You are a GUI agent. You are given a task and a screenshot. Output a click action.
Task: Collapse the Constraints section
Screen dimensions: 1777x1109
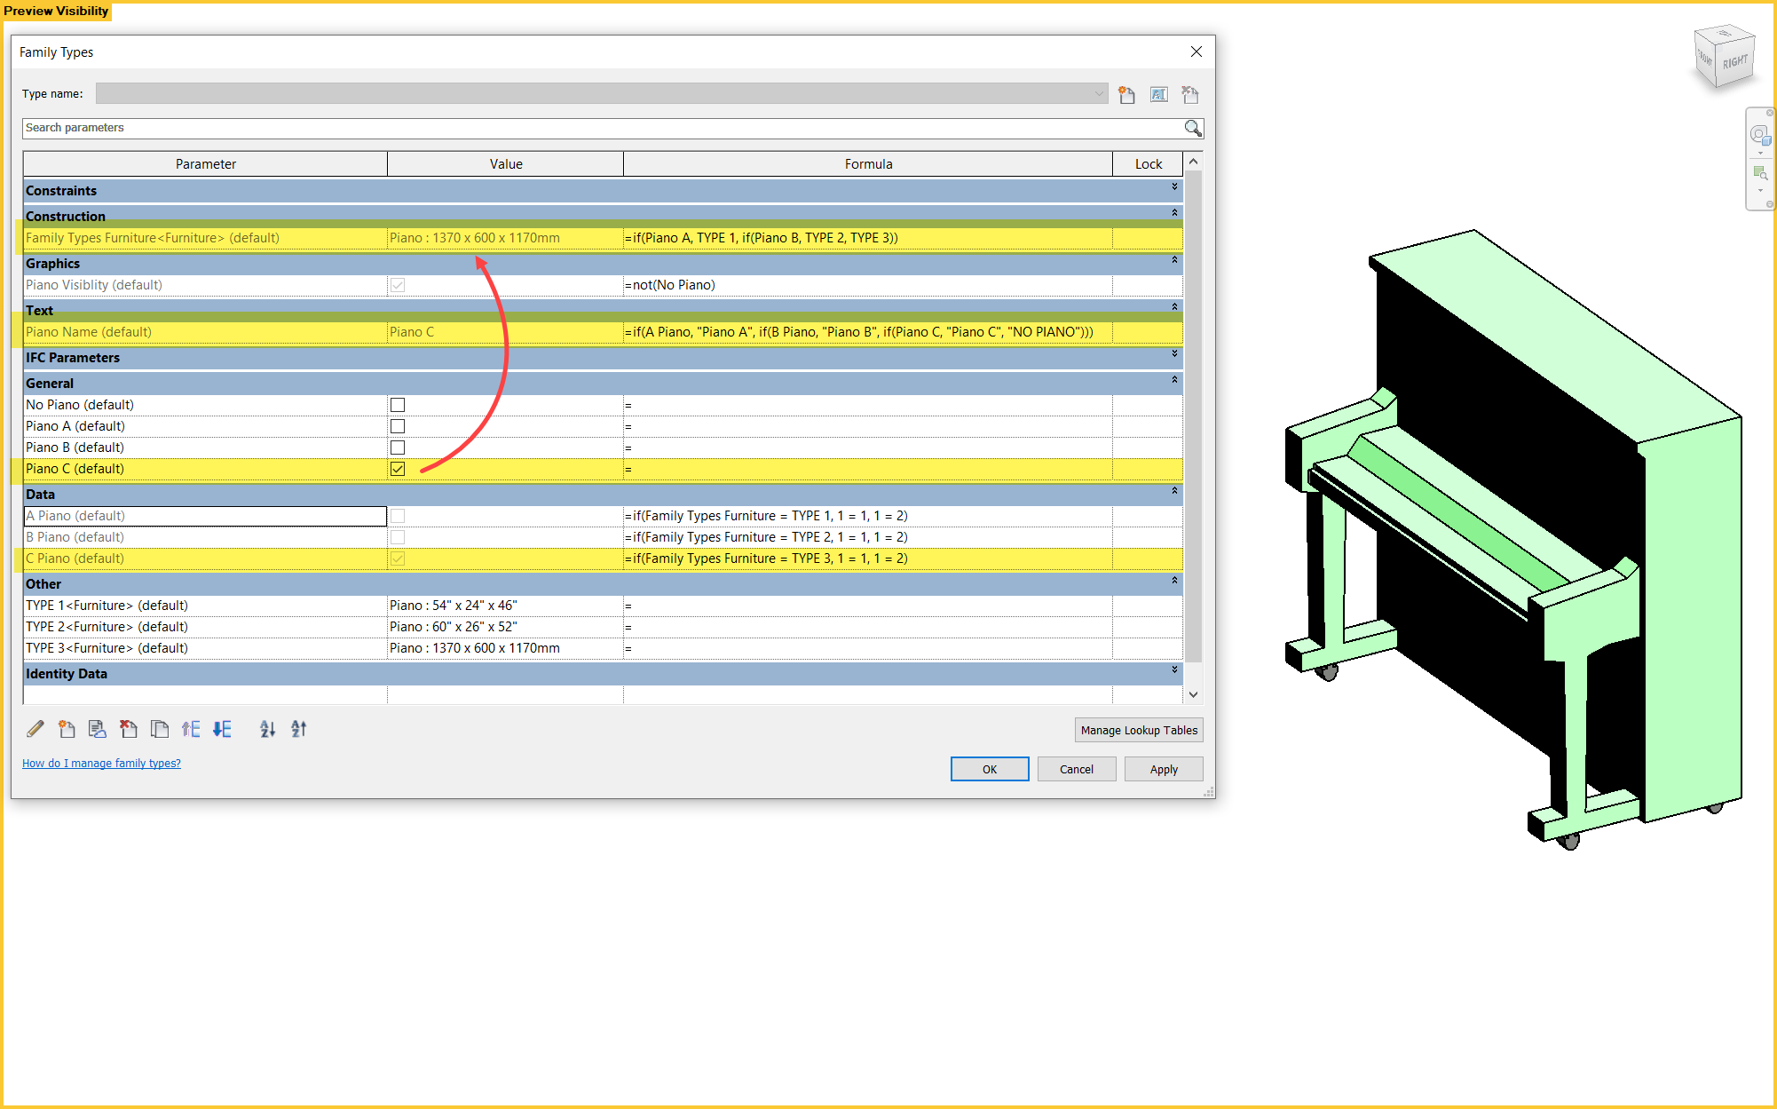[1173, 187]
